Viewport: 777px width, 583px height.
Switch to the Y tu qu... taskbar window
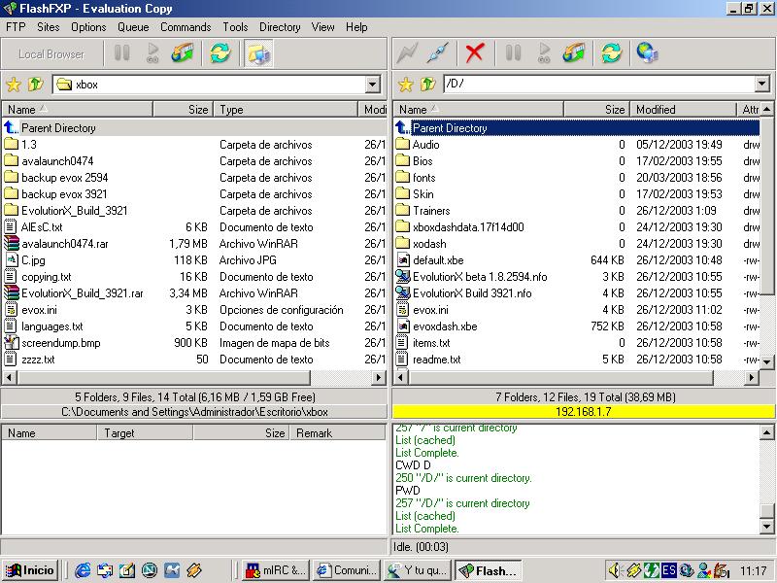click(x=418, y=570)
